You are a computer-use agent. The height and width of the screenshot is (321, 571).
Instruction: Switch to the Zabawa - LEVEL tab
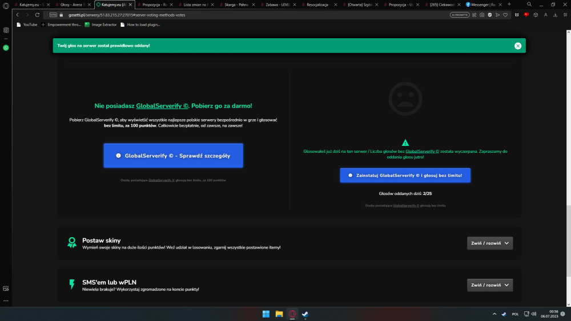click(x=278, y=5)
